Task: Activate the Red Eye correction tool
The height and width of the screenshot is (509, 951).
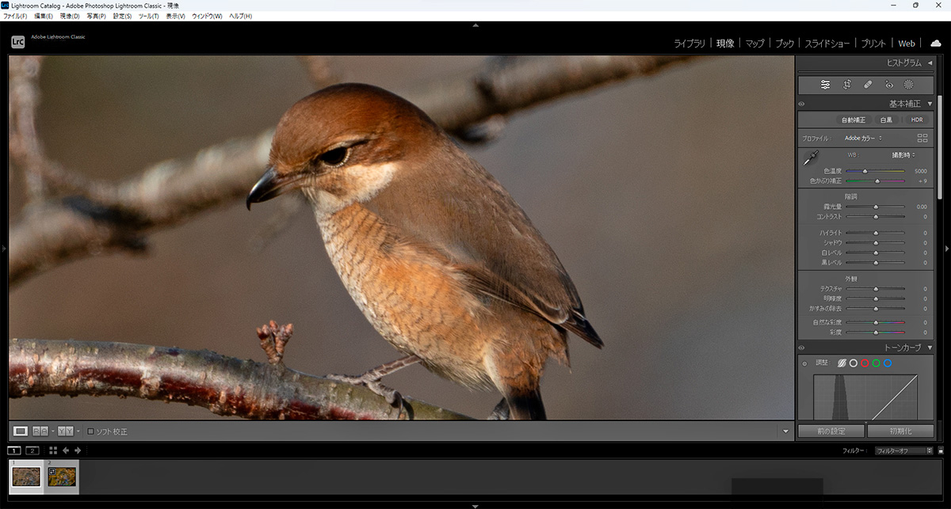Action: tap(888, 85)
